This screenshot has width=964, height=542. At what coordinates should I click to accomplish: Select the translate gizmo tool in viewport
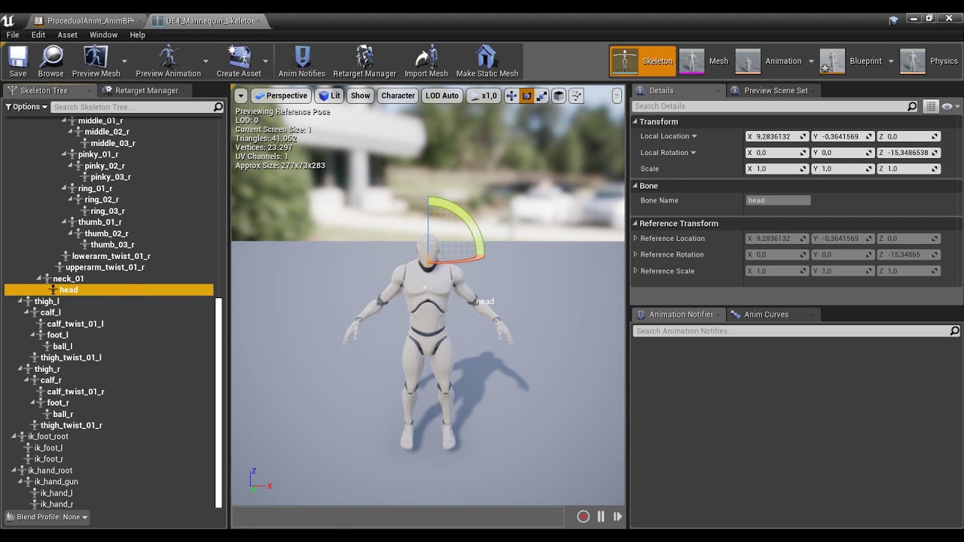point(511,96)
